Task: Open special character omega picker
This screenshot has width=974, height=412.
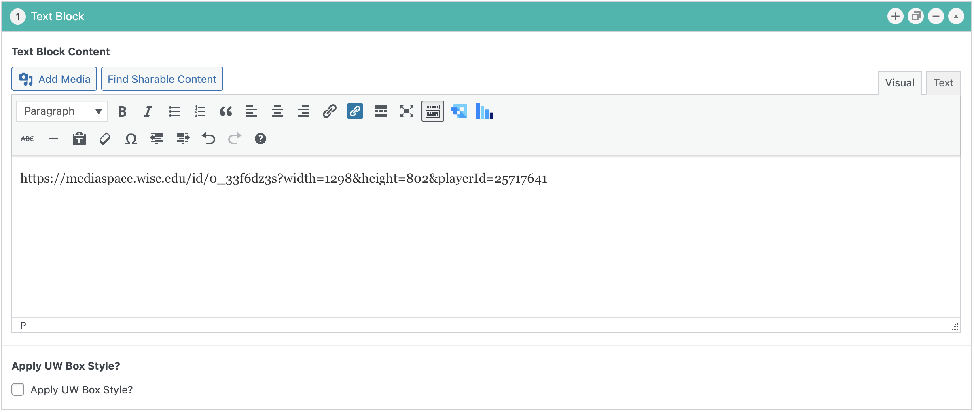Action: (131, 139)
